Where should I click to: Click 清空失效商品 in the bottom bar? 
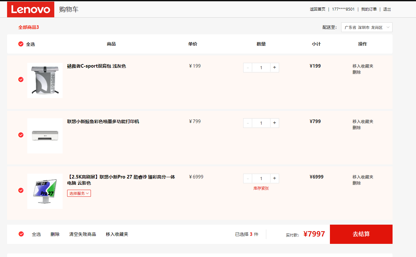[x=83, y=234]
